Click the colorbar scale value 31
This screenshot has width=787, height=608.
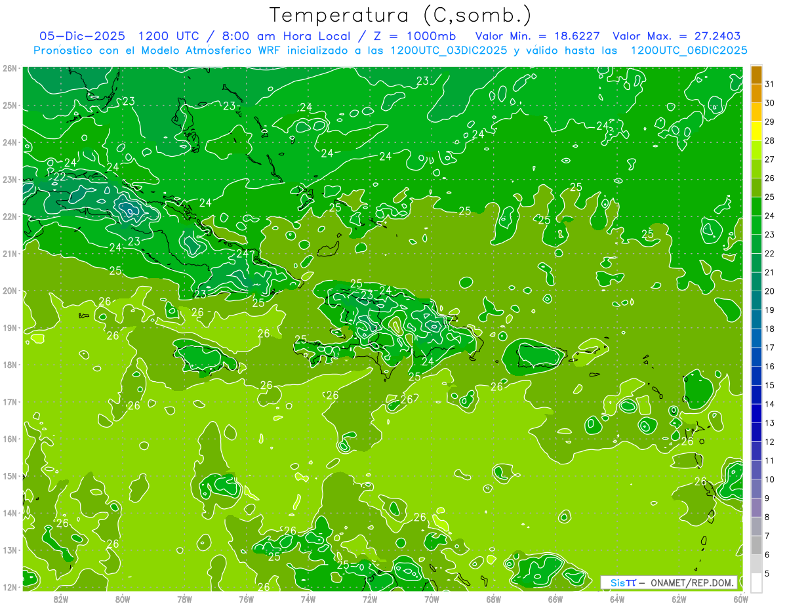point(769,84)
